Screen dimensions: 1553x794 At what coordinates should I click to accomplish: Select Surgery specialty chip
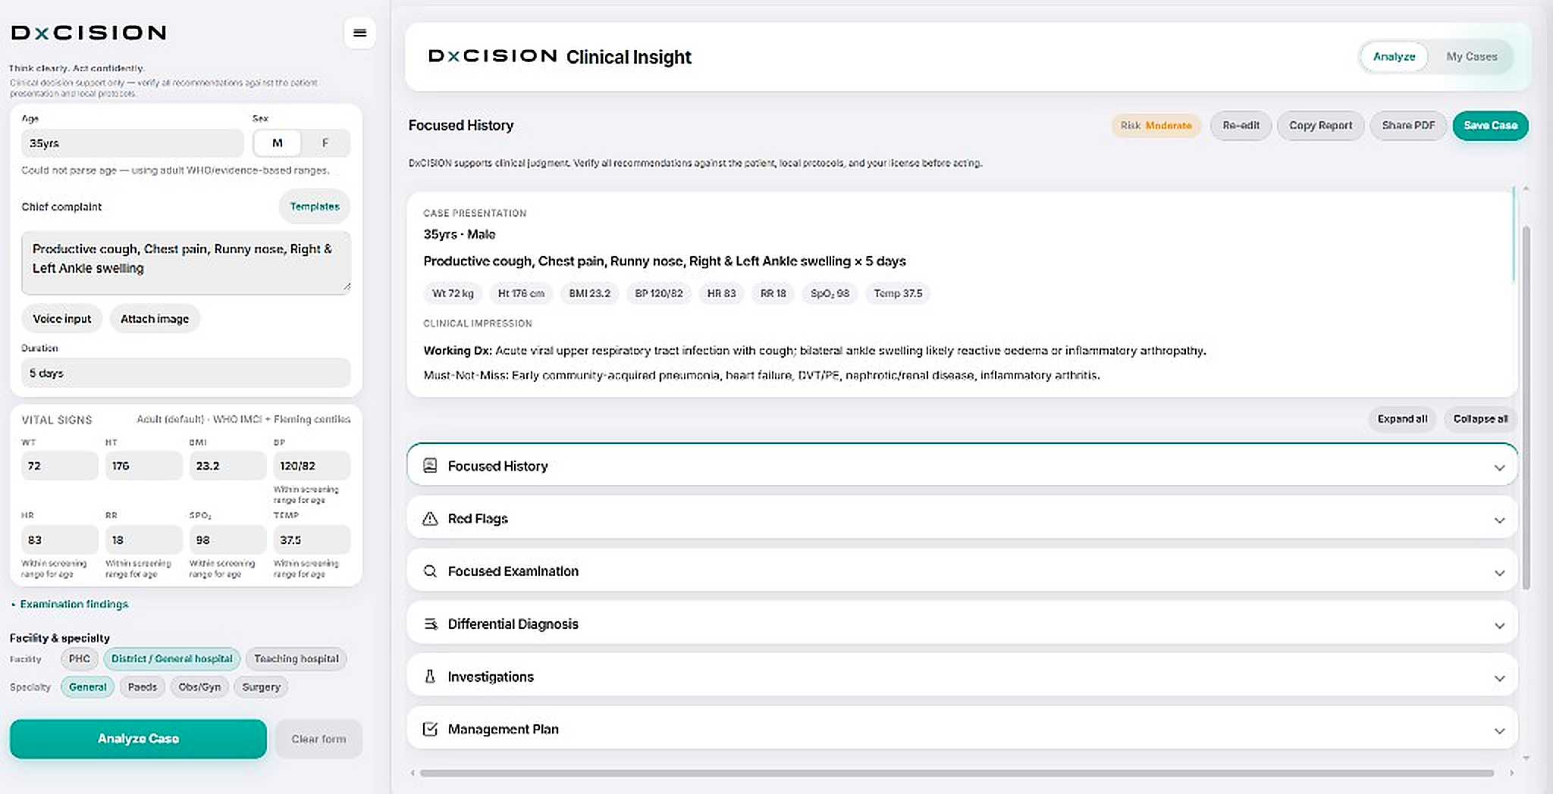[x=262, y=687]
